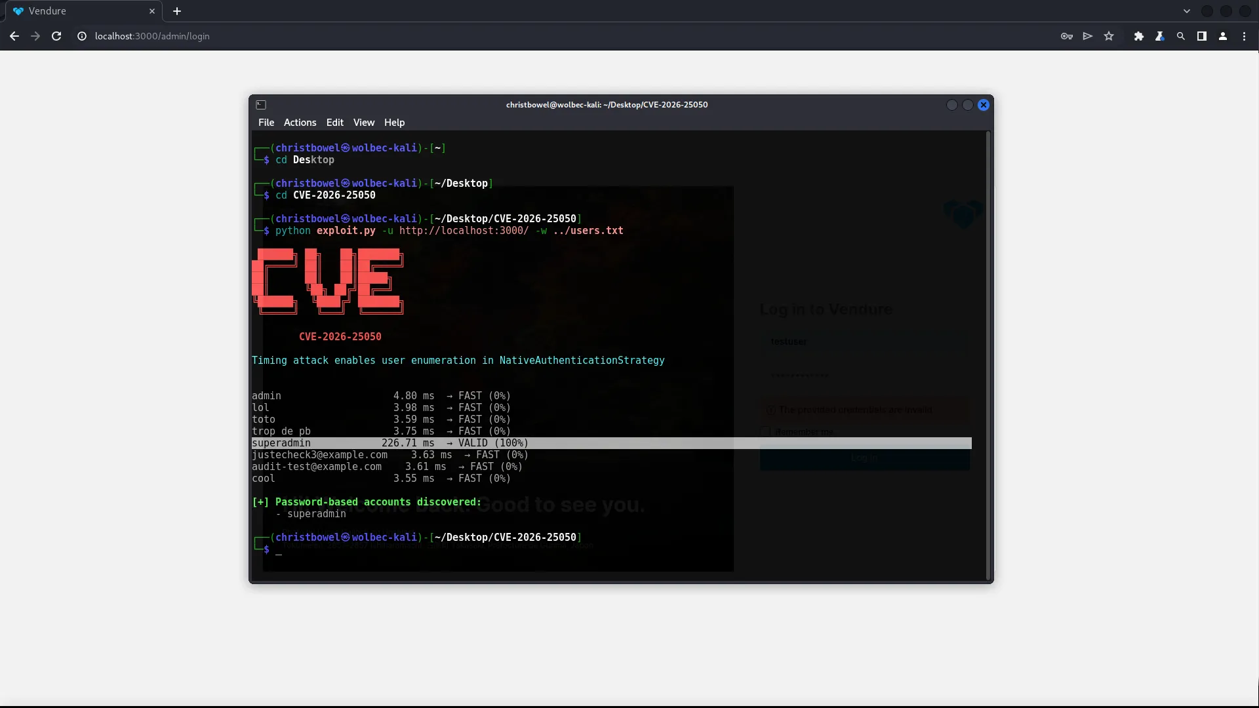Navigate back using the back arrow
This screenshot has height=708, width=1259.
pyautogui.click(x=14, y=36)
